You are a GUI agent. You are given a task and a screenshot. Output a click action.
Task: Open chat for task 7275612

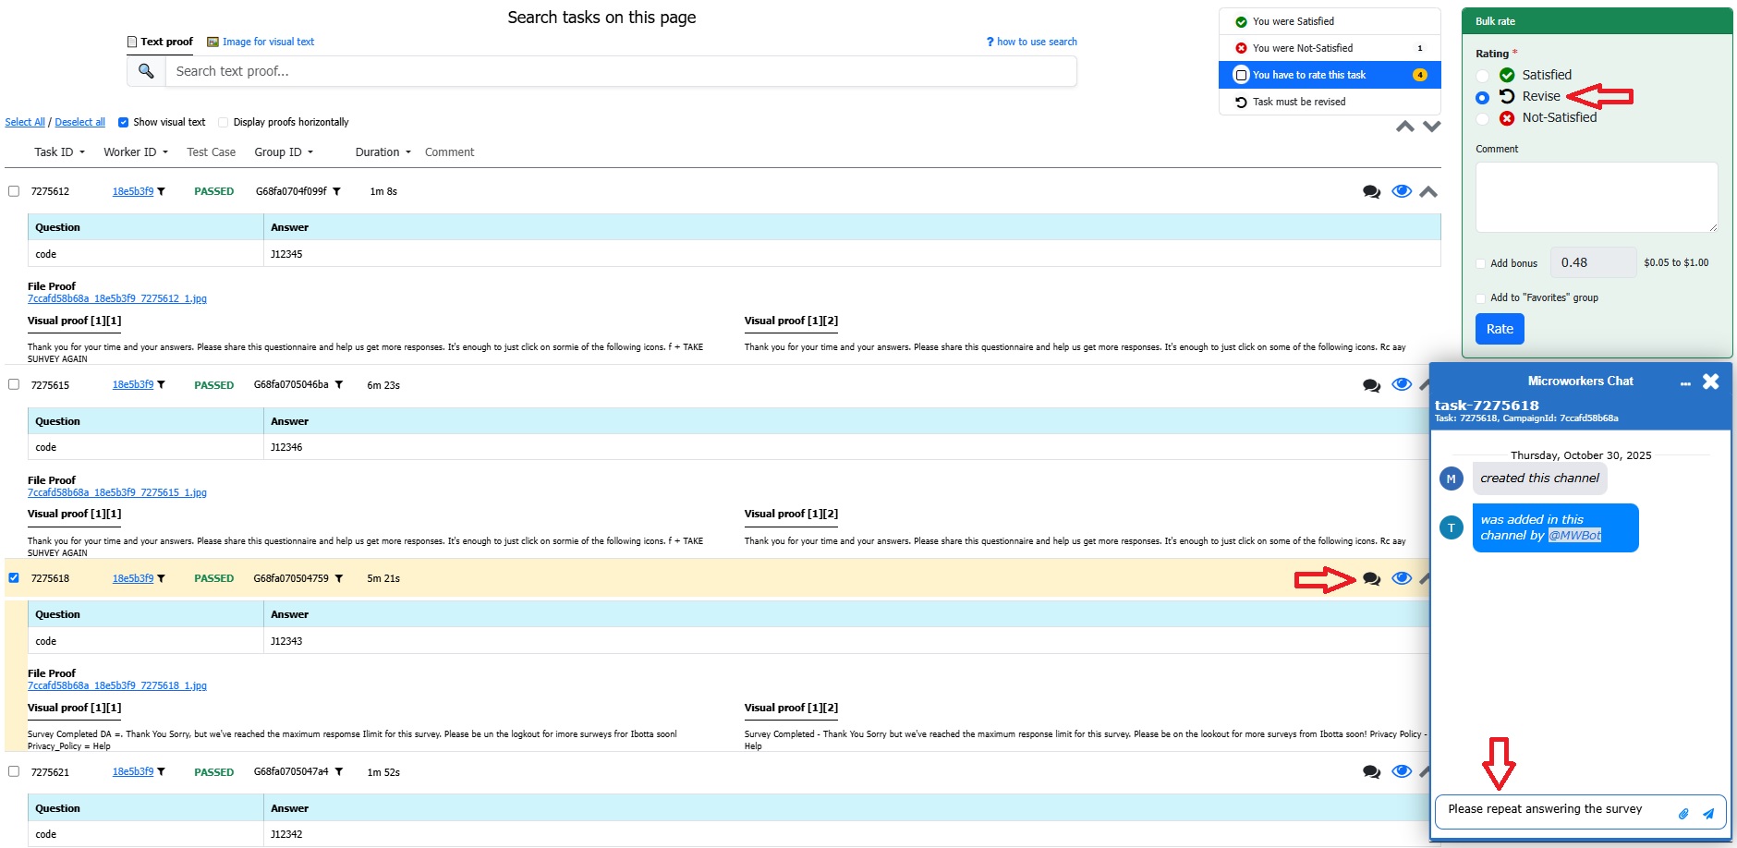pos(1371,192)
